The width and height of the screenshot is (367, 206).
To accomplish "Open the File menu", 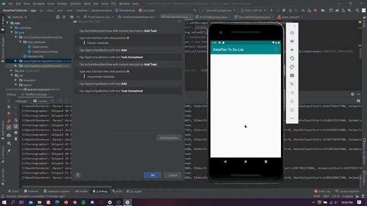I will pos(10,3).
